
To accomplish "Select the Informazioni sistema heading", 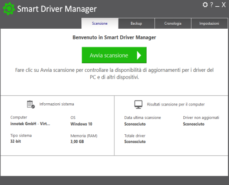I will coord(57,104).
